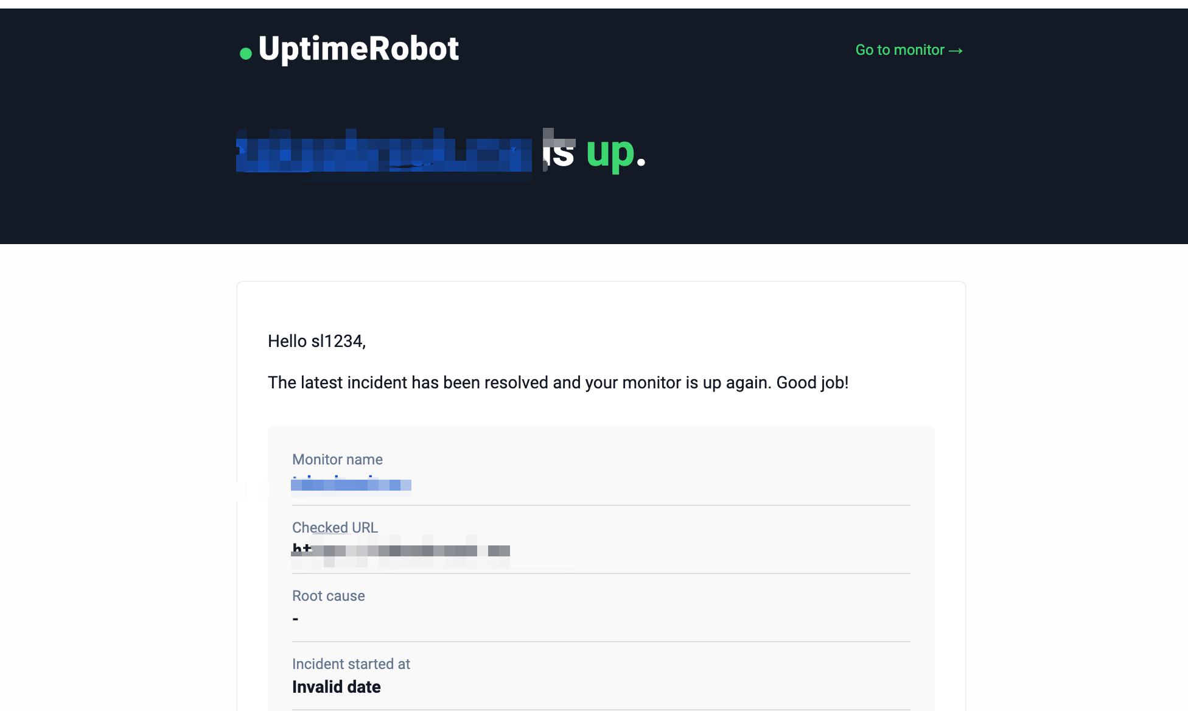
Task: Click the incident resolved message text
Action: pos(558,383)
